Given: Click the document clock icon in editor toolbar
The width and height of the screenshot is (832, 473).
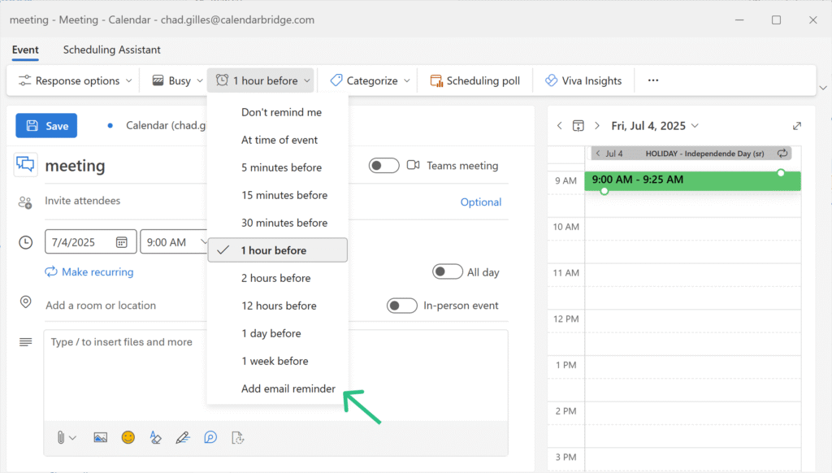Looking at the screenshot, I should pos(238,437).
